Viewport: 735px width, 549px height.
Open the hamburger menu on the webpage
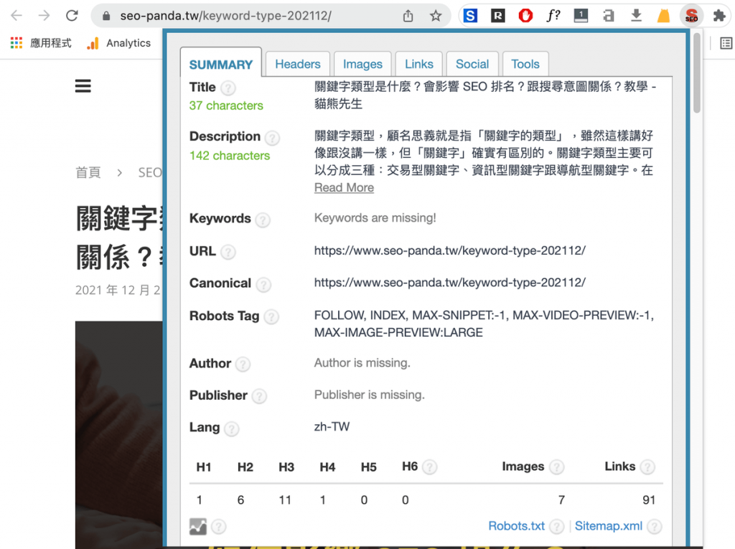pyautogui.click(x=83, y=86)
